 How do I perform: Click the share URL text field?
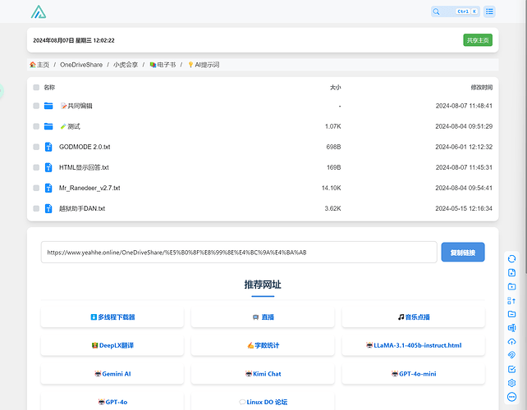(239, 253)
